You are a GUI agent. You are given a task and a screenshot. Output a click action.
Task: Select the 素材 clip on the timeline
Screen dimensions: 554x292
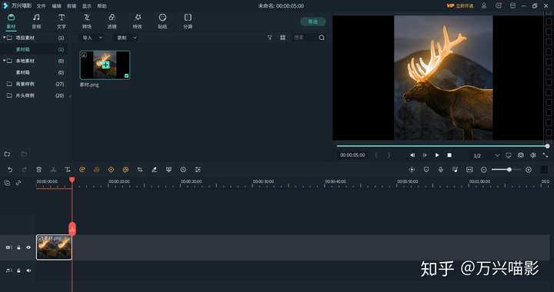tap(54, 247)
